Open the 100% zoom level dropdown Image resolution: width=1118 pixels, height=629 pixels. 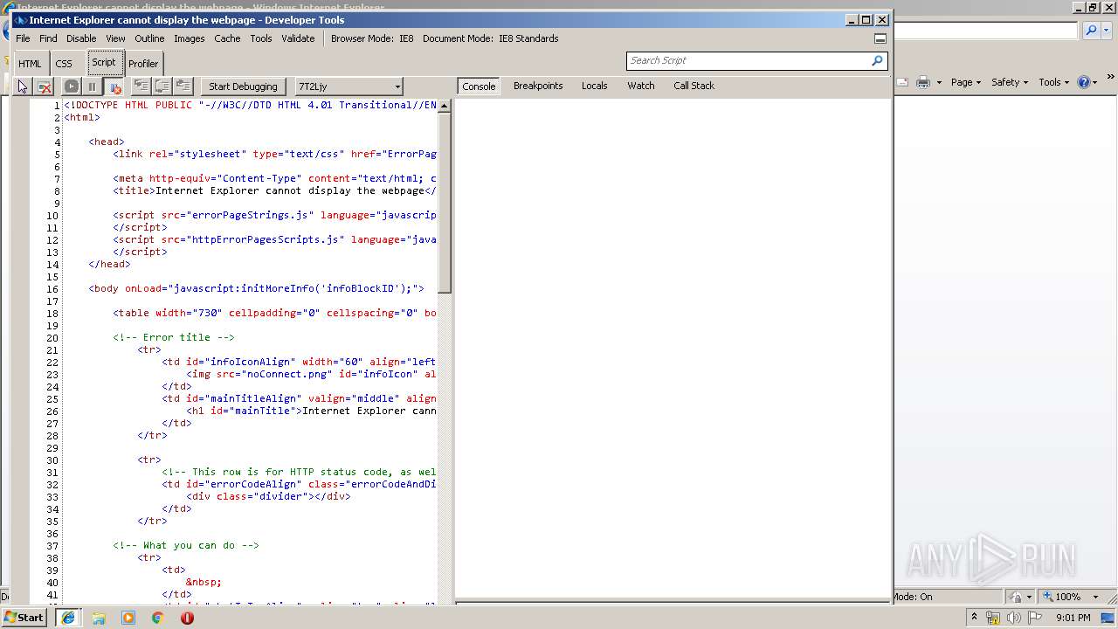(1096, 597)
